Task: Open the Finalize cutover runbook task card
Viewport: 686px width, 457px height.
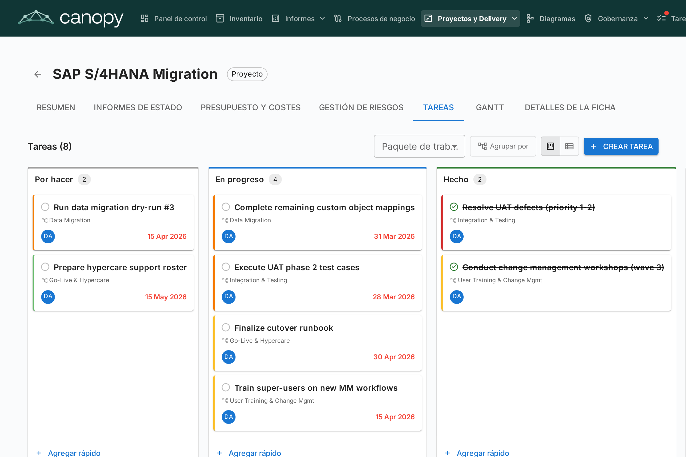Action: click(318, 343)
